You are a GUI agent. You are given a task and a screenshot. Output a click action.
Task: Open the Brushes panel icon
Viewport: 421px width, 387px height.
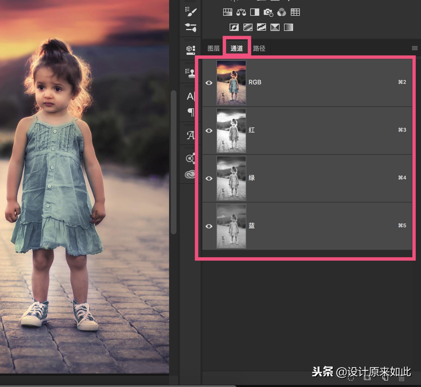(x=191, y=12)
